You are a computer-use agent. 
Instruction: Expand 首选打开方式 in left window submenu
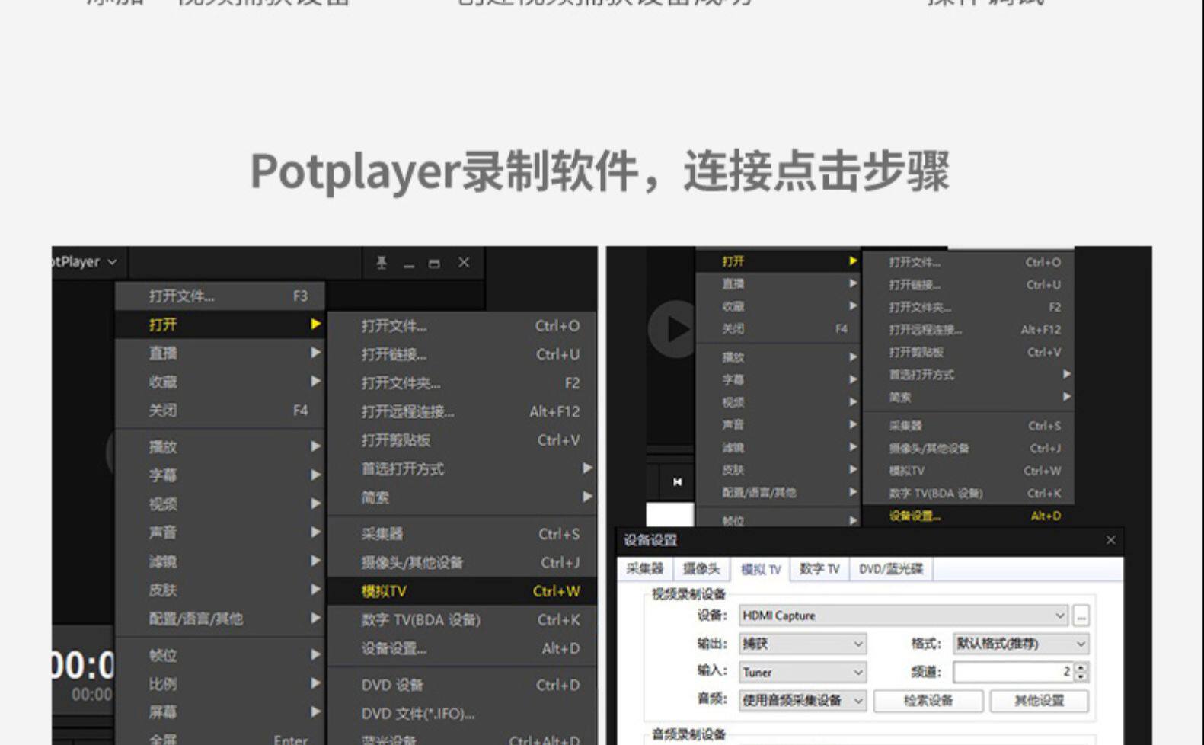pyautogui.click(x=462, y=468)
